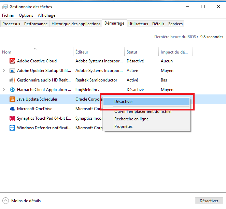Click Hamachi's Moyen impact value
Screen dimensions: 226x209
point(167,90)
